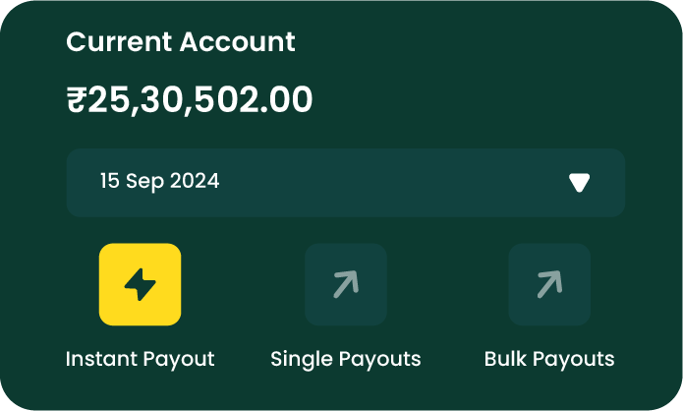The width and height of the screenshot is (683, 411).
Task: Click the ₹25,30,502.00 balance amount
Action: click(190, 99)
